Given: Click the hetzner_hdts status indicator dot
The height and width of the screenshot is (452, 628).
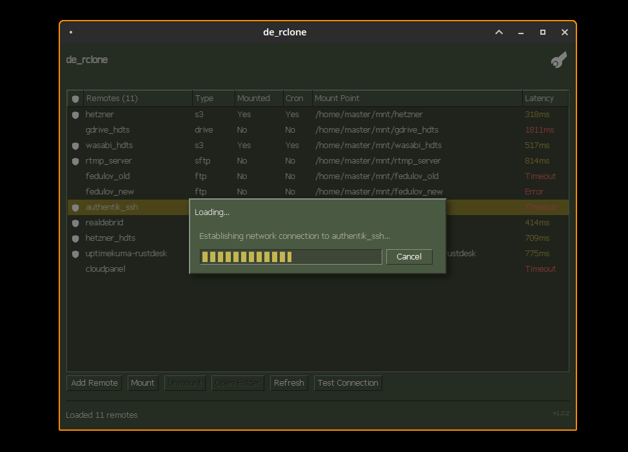Looking at the screenshot, I should pyautogui.click(x=75, y=238).
